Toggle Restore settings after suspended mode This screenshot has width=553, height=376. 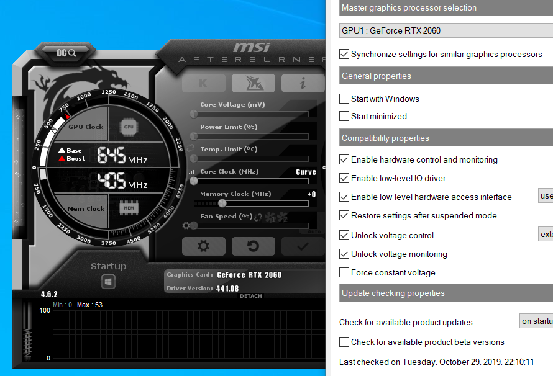point(344,215)
